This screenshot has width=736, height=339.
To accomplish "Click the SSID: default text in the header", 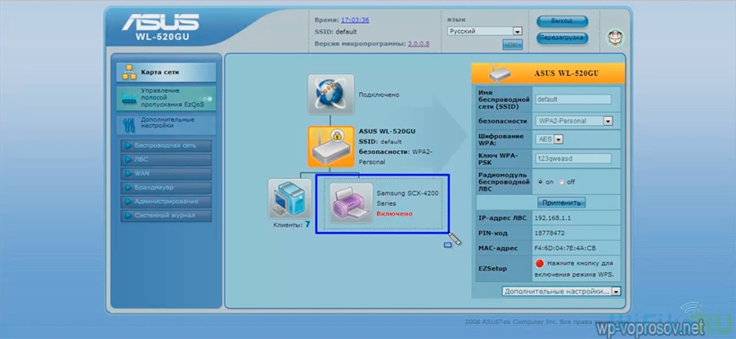I will 335,32.
